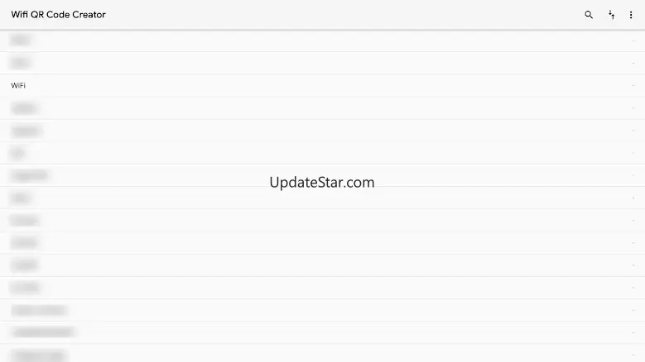The height and width of the screenshot is (362, 645).
Task: Select the blurred entry directly above WiFi
Action: (323, 63)
